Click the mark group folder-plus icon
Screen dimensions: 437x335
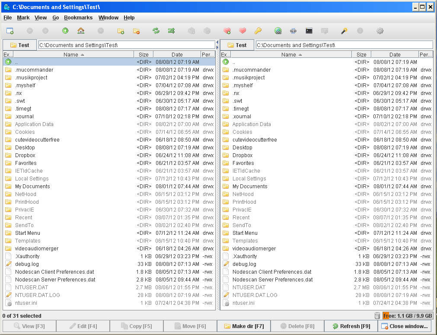click(121, 31)
